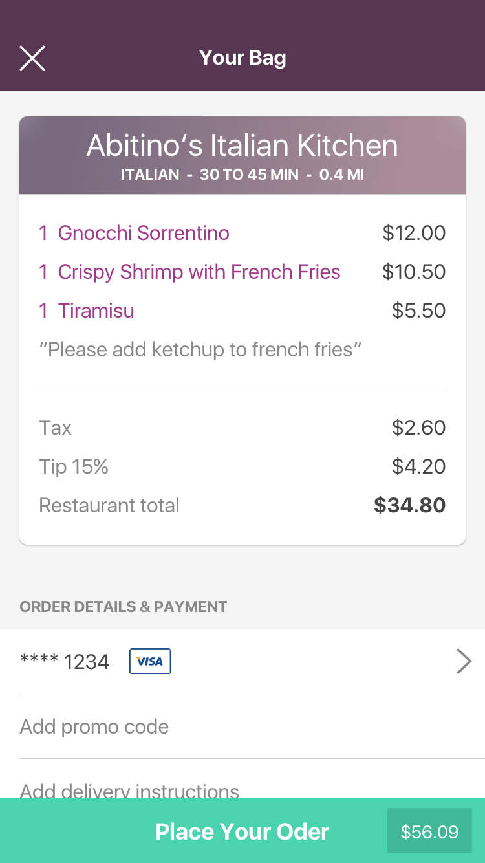Tap the Add delivery instructions field
Screen dimensions: 485x863
coord(129,789)
